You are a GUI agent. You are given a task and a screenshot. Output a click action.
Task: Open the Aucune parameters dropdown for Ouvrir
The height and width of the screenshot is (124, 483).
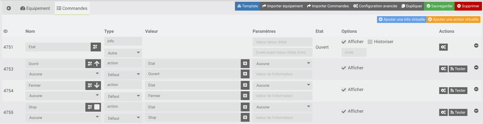click(282, 64)
